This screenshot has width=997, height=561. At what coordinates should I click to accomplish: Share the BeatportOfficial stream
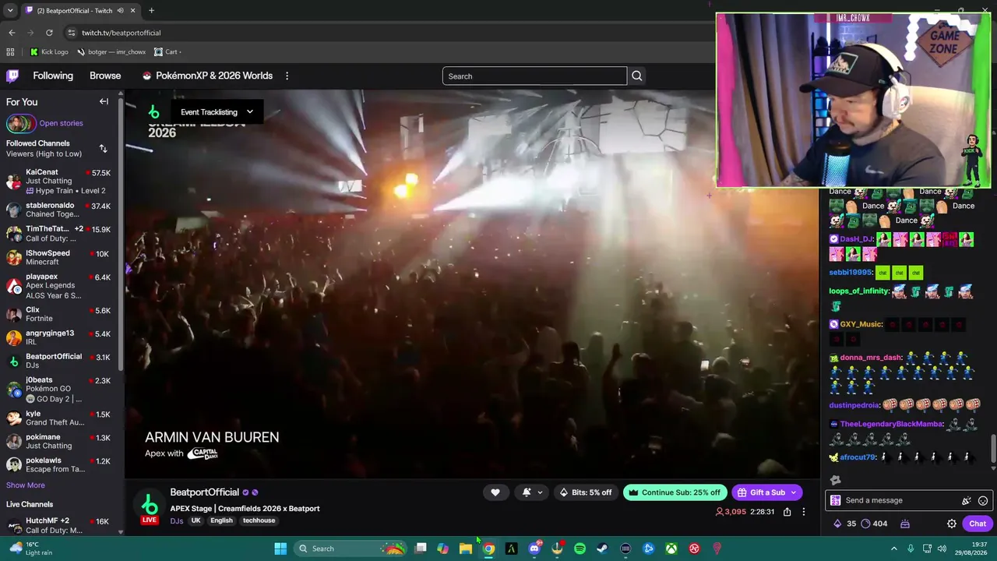point(787,512)
